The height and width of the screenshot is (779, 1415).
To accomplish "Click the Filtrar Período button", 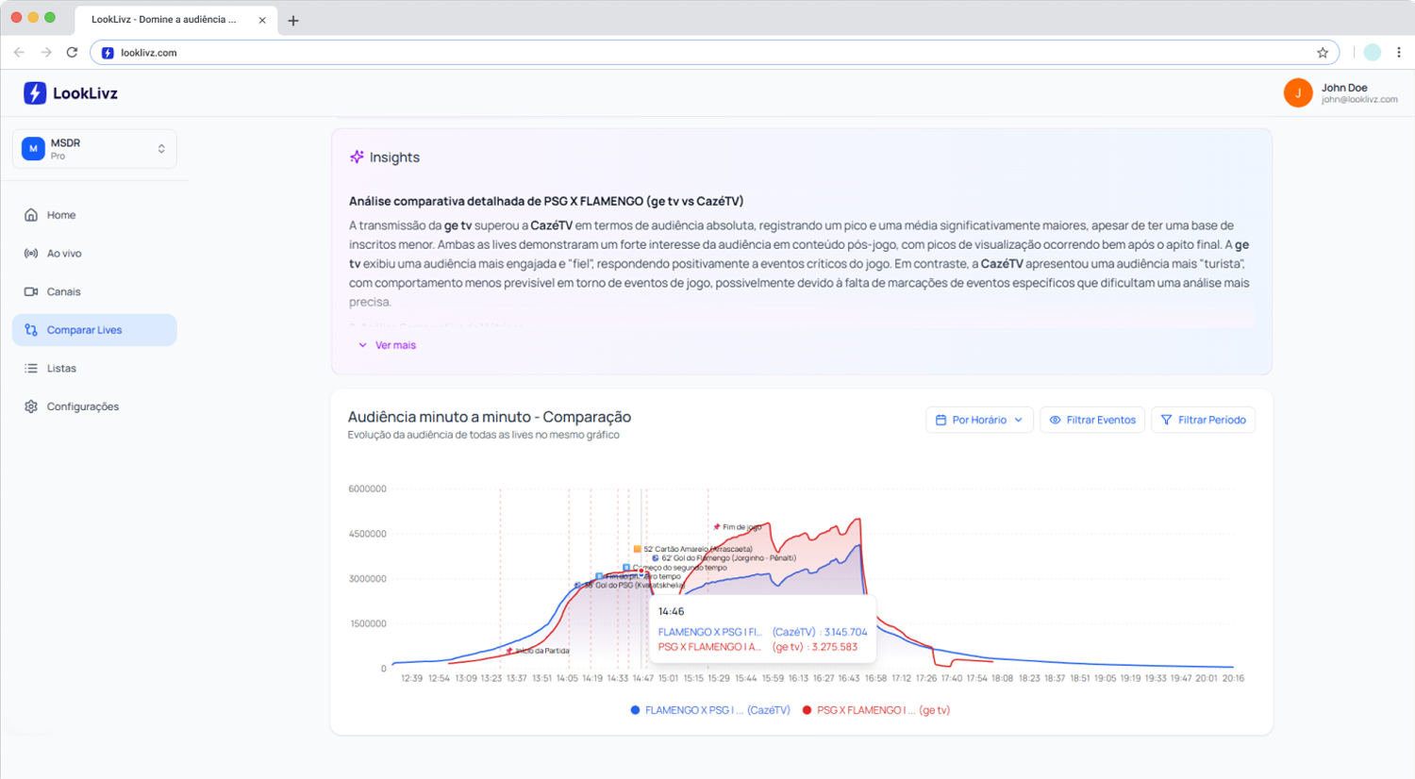I will (x=1203, y=420).
